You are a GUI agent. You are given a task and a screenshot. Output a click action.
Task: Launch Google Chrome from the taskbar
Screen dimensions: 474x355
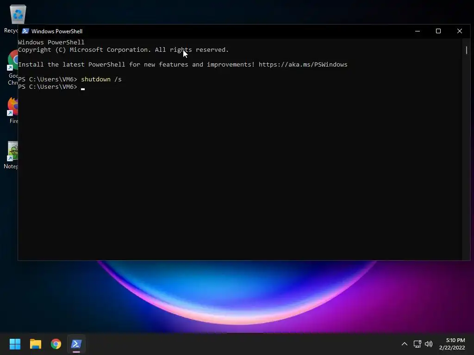56,344
